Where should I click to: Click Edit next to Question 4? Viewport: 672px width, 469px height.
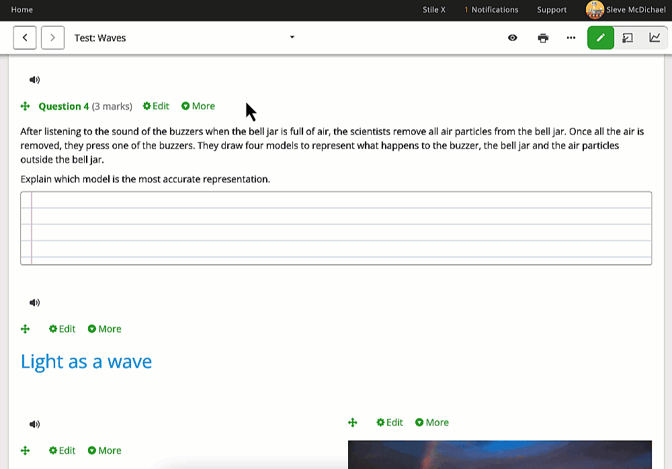[156, 106]
